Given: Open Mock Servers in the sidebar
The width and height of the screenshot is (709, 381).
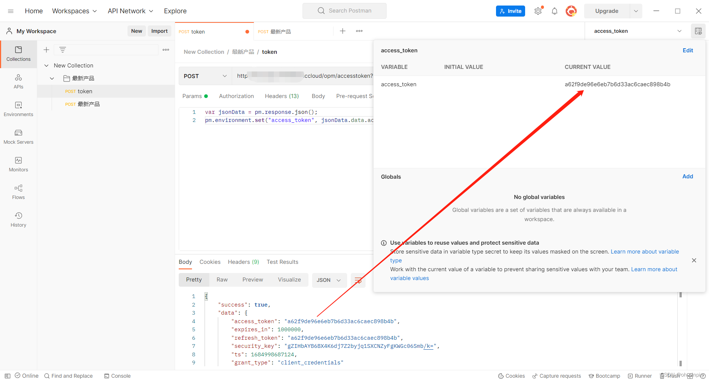Looking at the screenshot, I should [18, 137].
